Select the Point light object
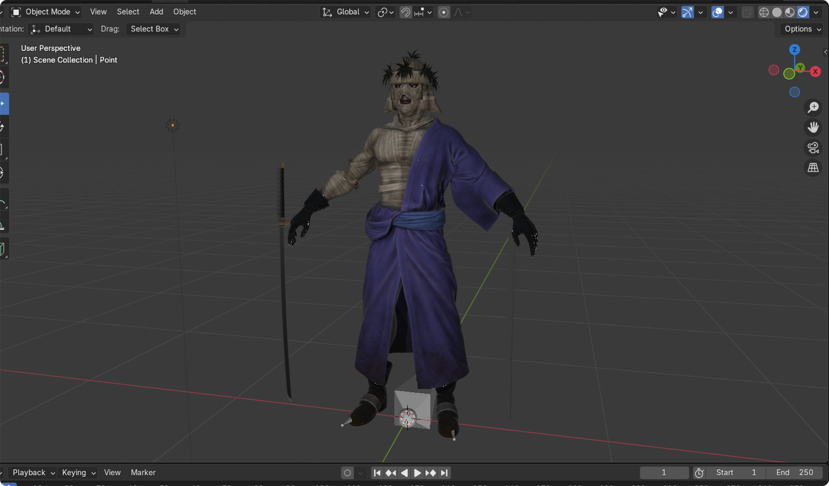Image resolution: width=829 pixels, height=486 pixels. 173,125
